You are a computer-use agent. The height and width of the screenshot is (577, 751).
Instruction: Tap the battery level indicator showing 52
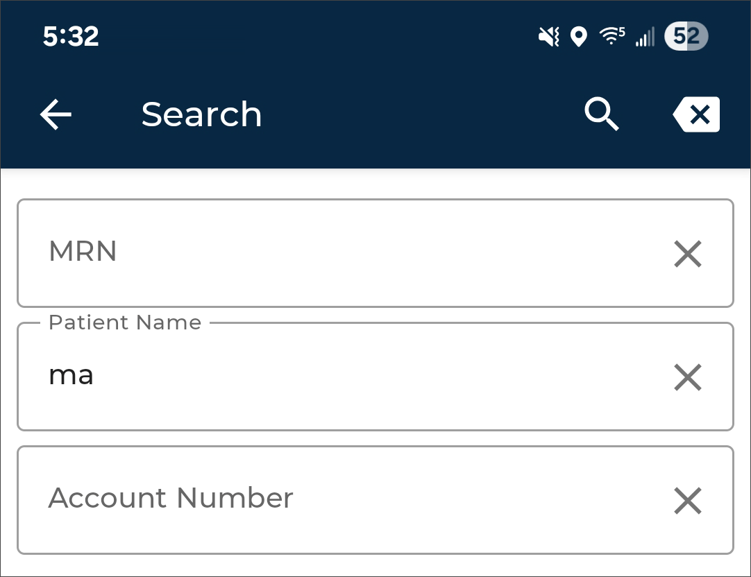click(x=686, y=36)
